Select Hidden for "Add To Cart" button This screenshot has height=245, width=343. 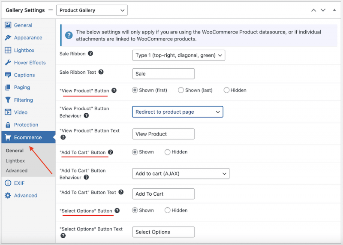168,152
